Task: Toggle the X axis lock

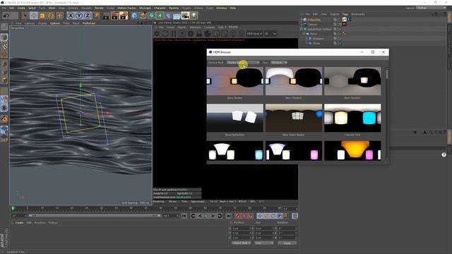Action: (x=71, y=16)
